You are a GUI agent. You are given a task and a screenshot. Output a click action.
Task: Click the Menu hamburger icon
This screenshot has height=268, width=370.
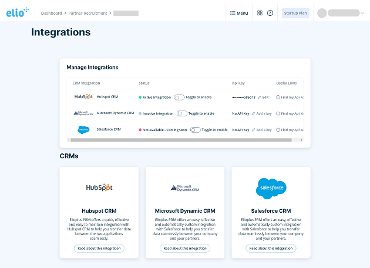[233, 13]
